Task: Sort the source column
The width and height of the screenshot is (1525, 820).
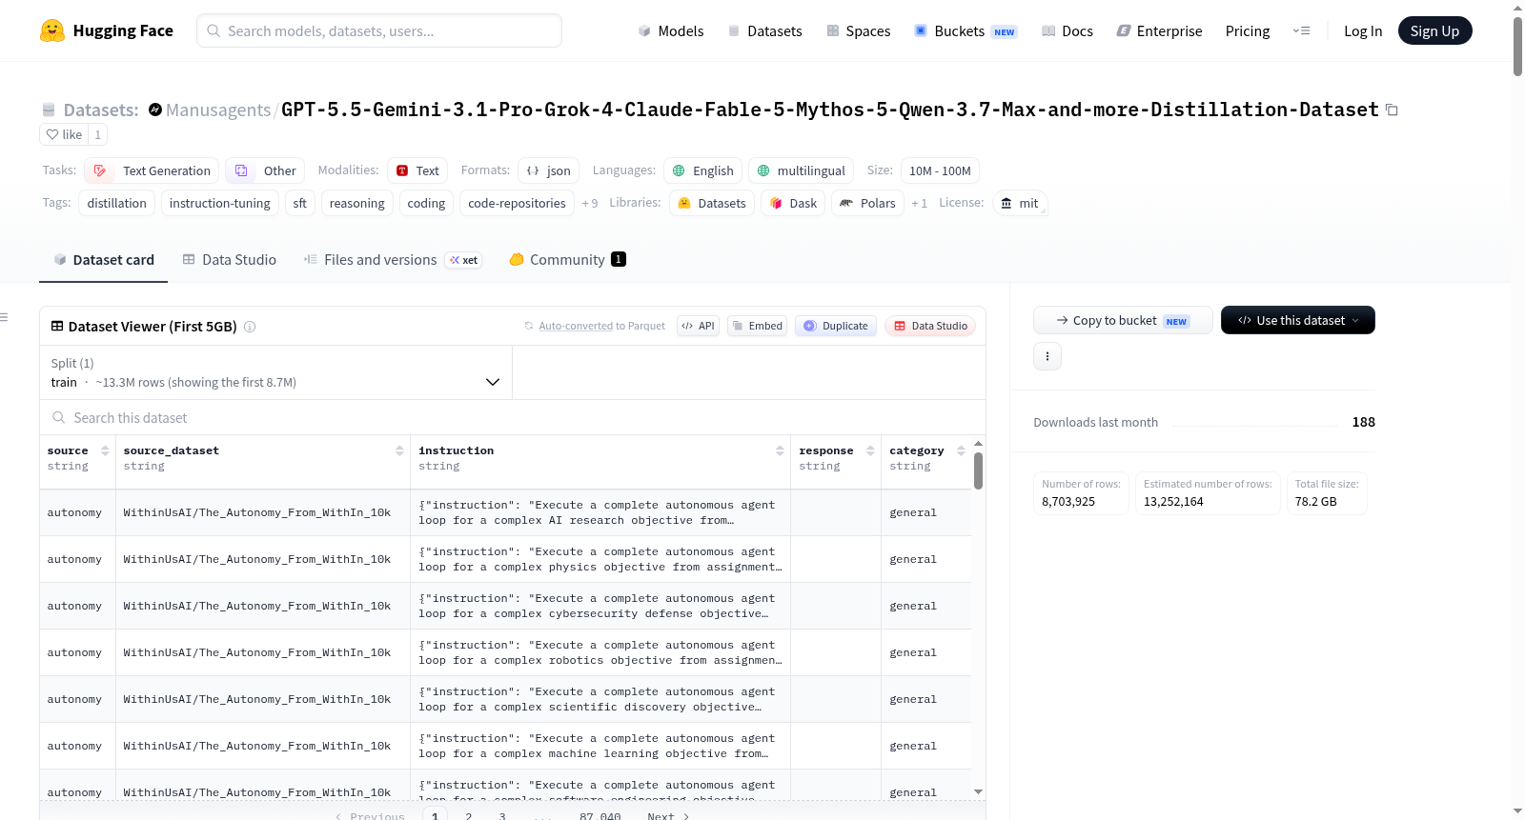Action: point(105,450)
